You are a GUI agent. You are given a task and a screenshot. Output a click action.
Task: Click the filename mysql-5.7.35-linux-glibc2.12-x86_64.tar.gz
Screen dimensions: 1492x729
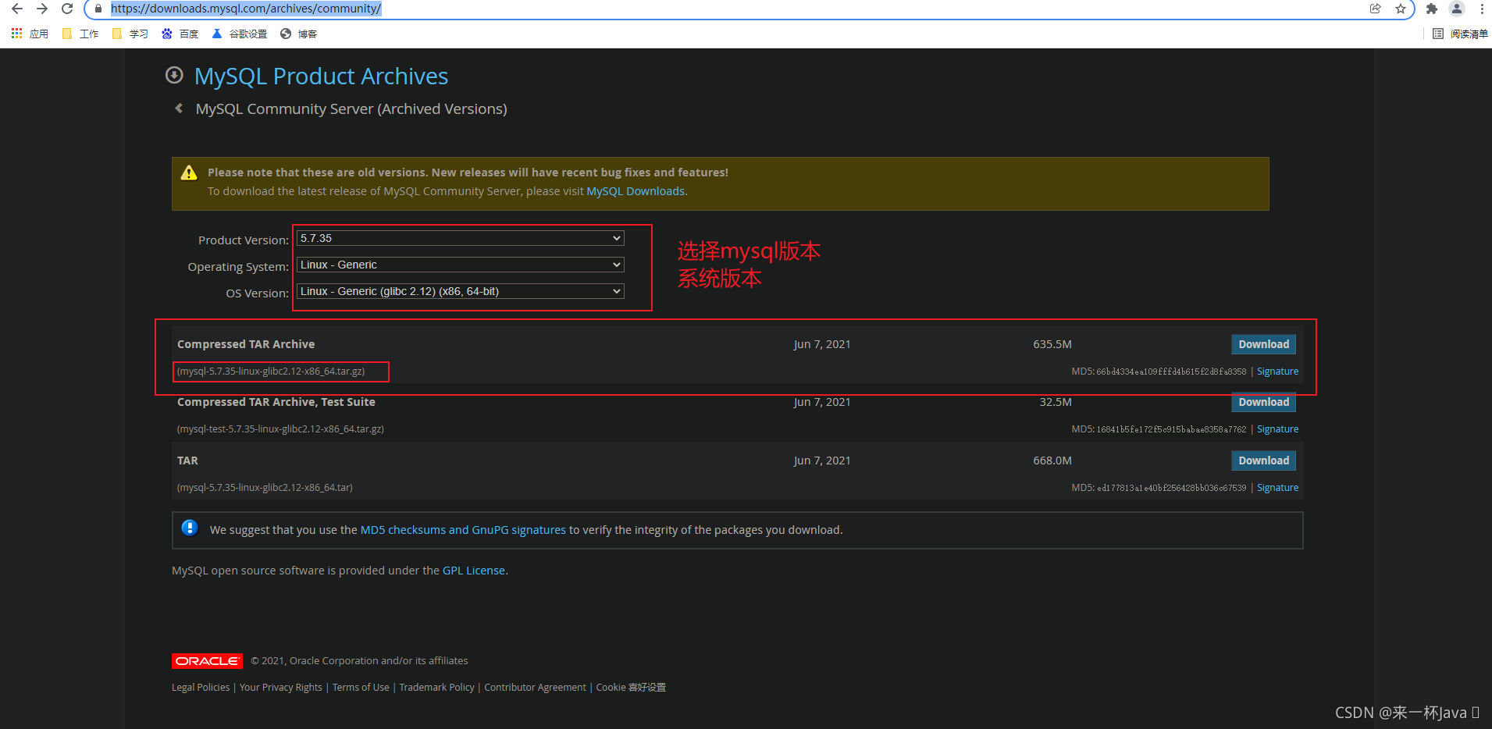point(271,372)
